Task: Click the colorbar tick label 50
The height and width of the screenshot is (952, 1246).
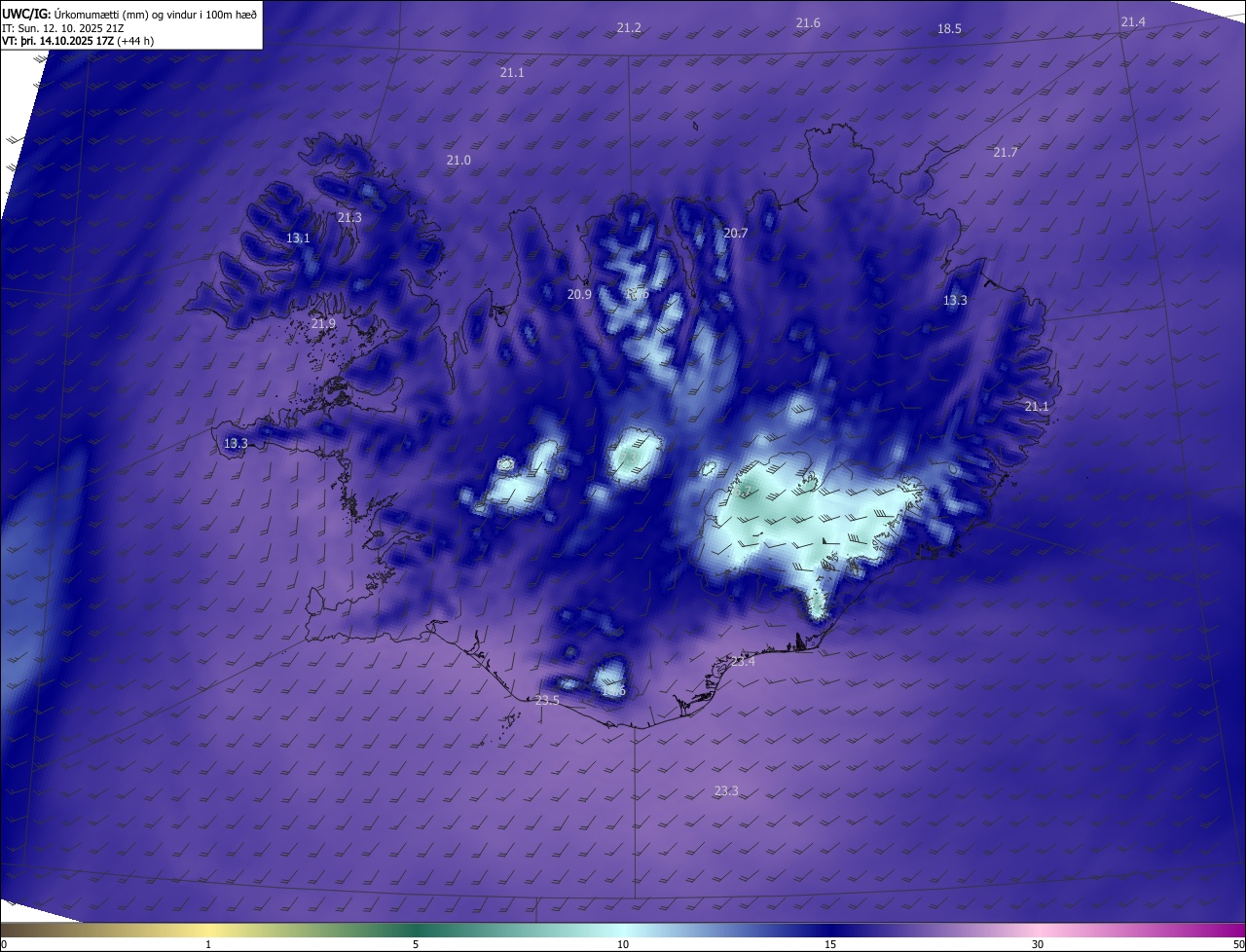Action: [x=1237, y=944]
